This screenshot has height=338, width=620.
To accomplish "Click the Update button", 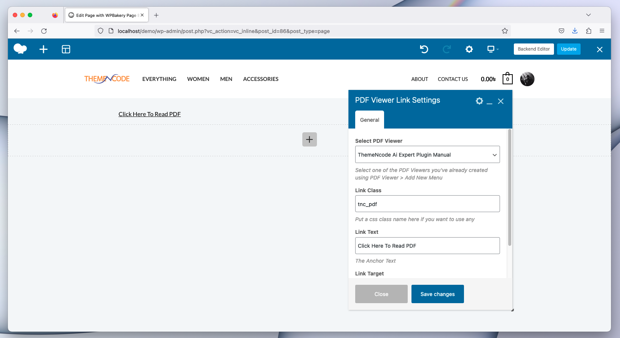I will tap(569, 49).
